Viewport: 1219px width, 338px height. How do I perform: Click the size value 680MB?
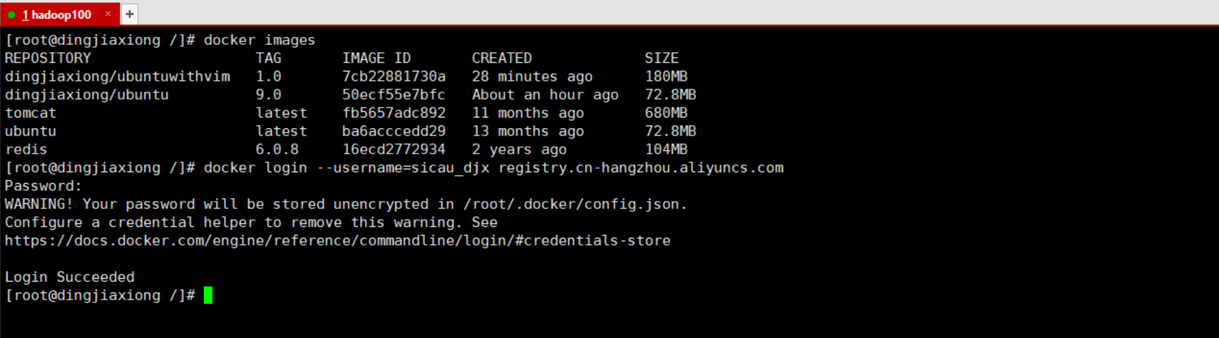[666, 113]
